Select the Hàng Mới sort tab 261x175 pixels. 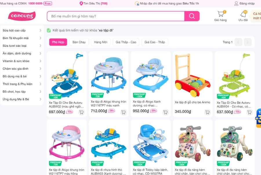[101, 42]
